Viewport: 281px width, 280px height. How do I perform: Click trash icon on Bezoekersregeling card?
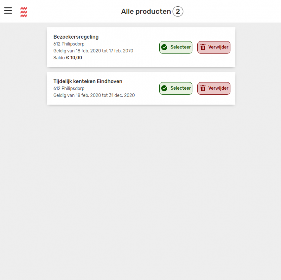203,47
